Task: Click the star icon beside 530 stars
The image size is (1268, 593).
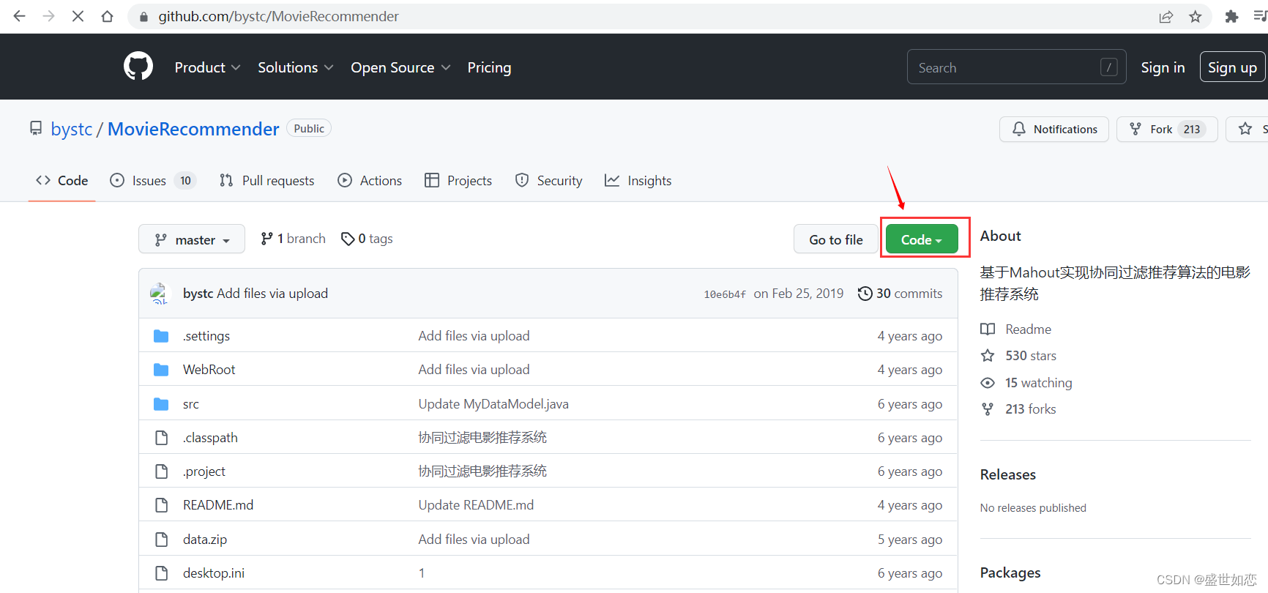Action: tap(988, 356)
